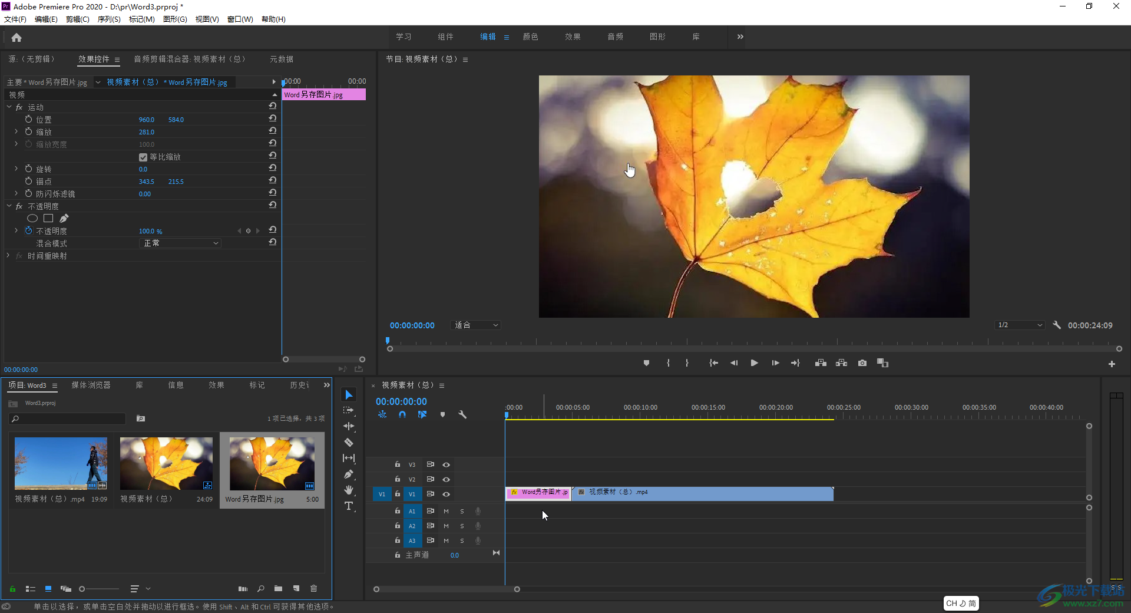Select the Type tool
The width and height of the screenshot is (1131, 613).
[349, 506]
